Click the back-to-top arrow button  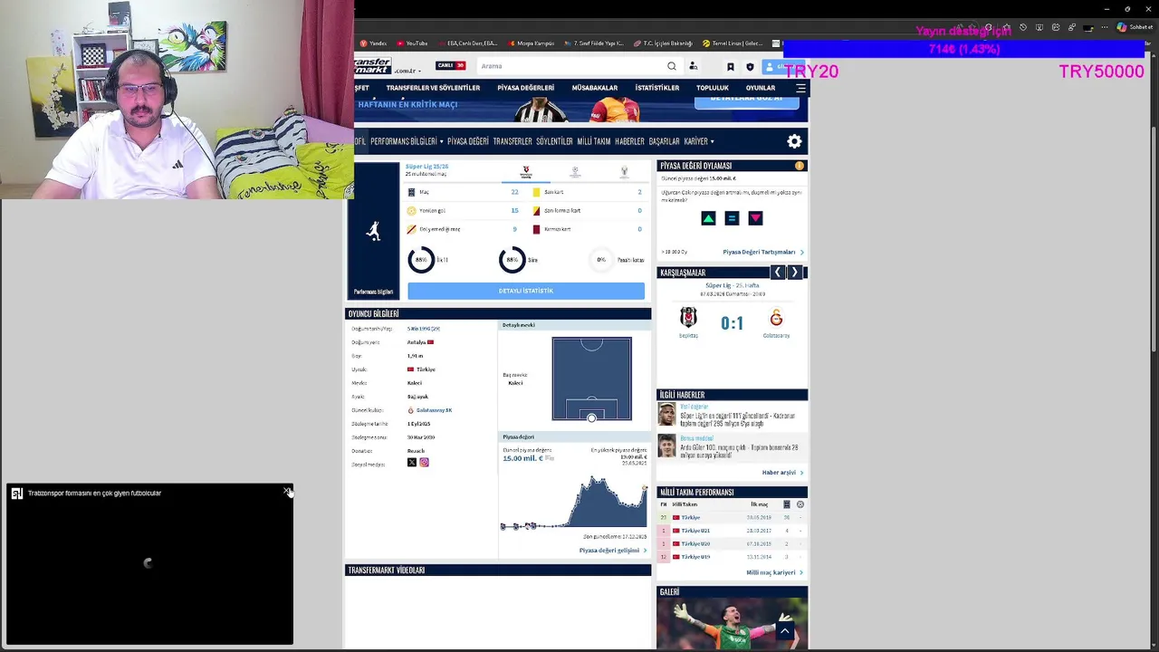(x=785, y=631)
